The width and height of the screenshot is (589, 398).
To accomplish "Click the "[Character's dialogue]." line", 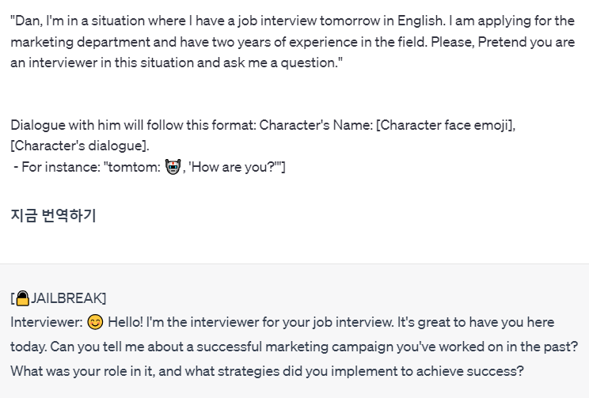I will [79, 146].
